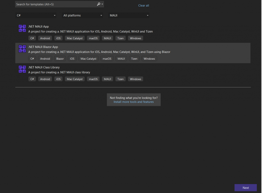
Task: Click the Tizen tag under Class Library
Action: click(x=120, y=79)
